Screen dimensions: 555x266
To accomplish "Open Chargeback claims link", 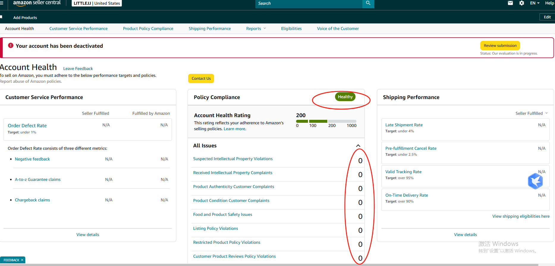I will (32, 200).
